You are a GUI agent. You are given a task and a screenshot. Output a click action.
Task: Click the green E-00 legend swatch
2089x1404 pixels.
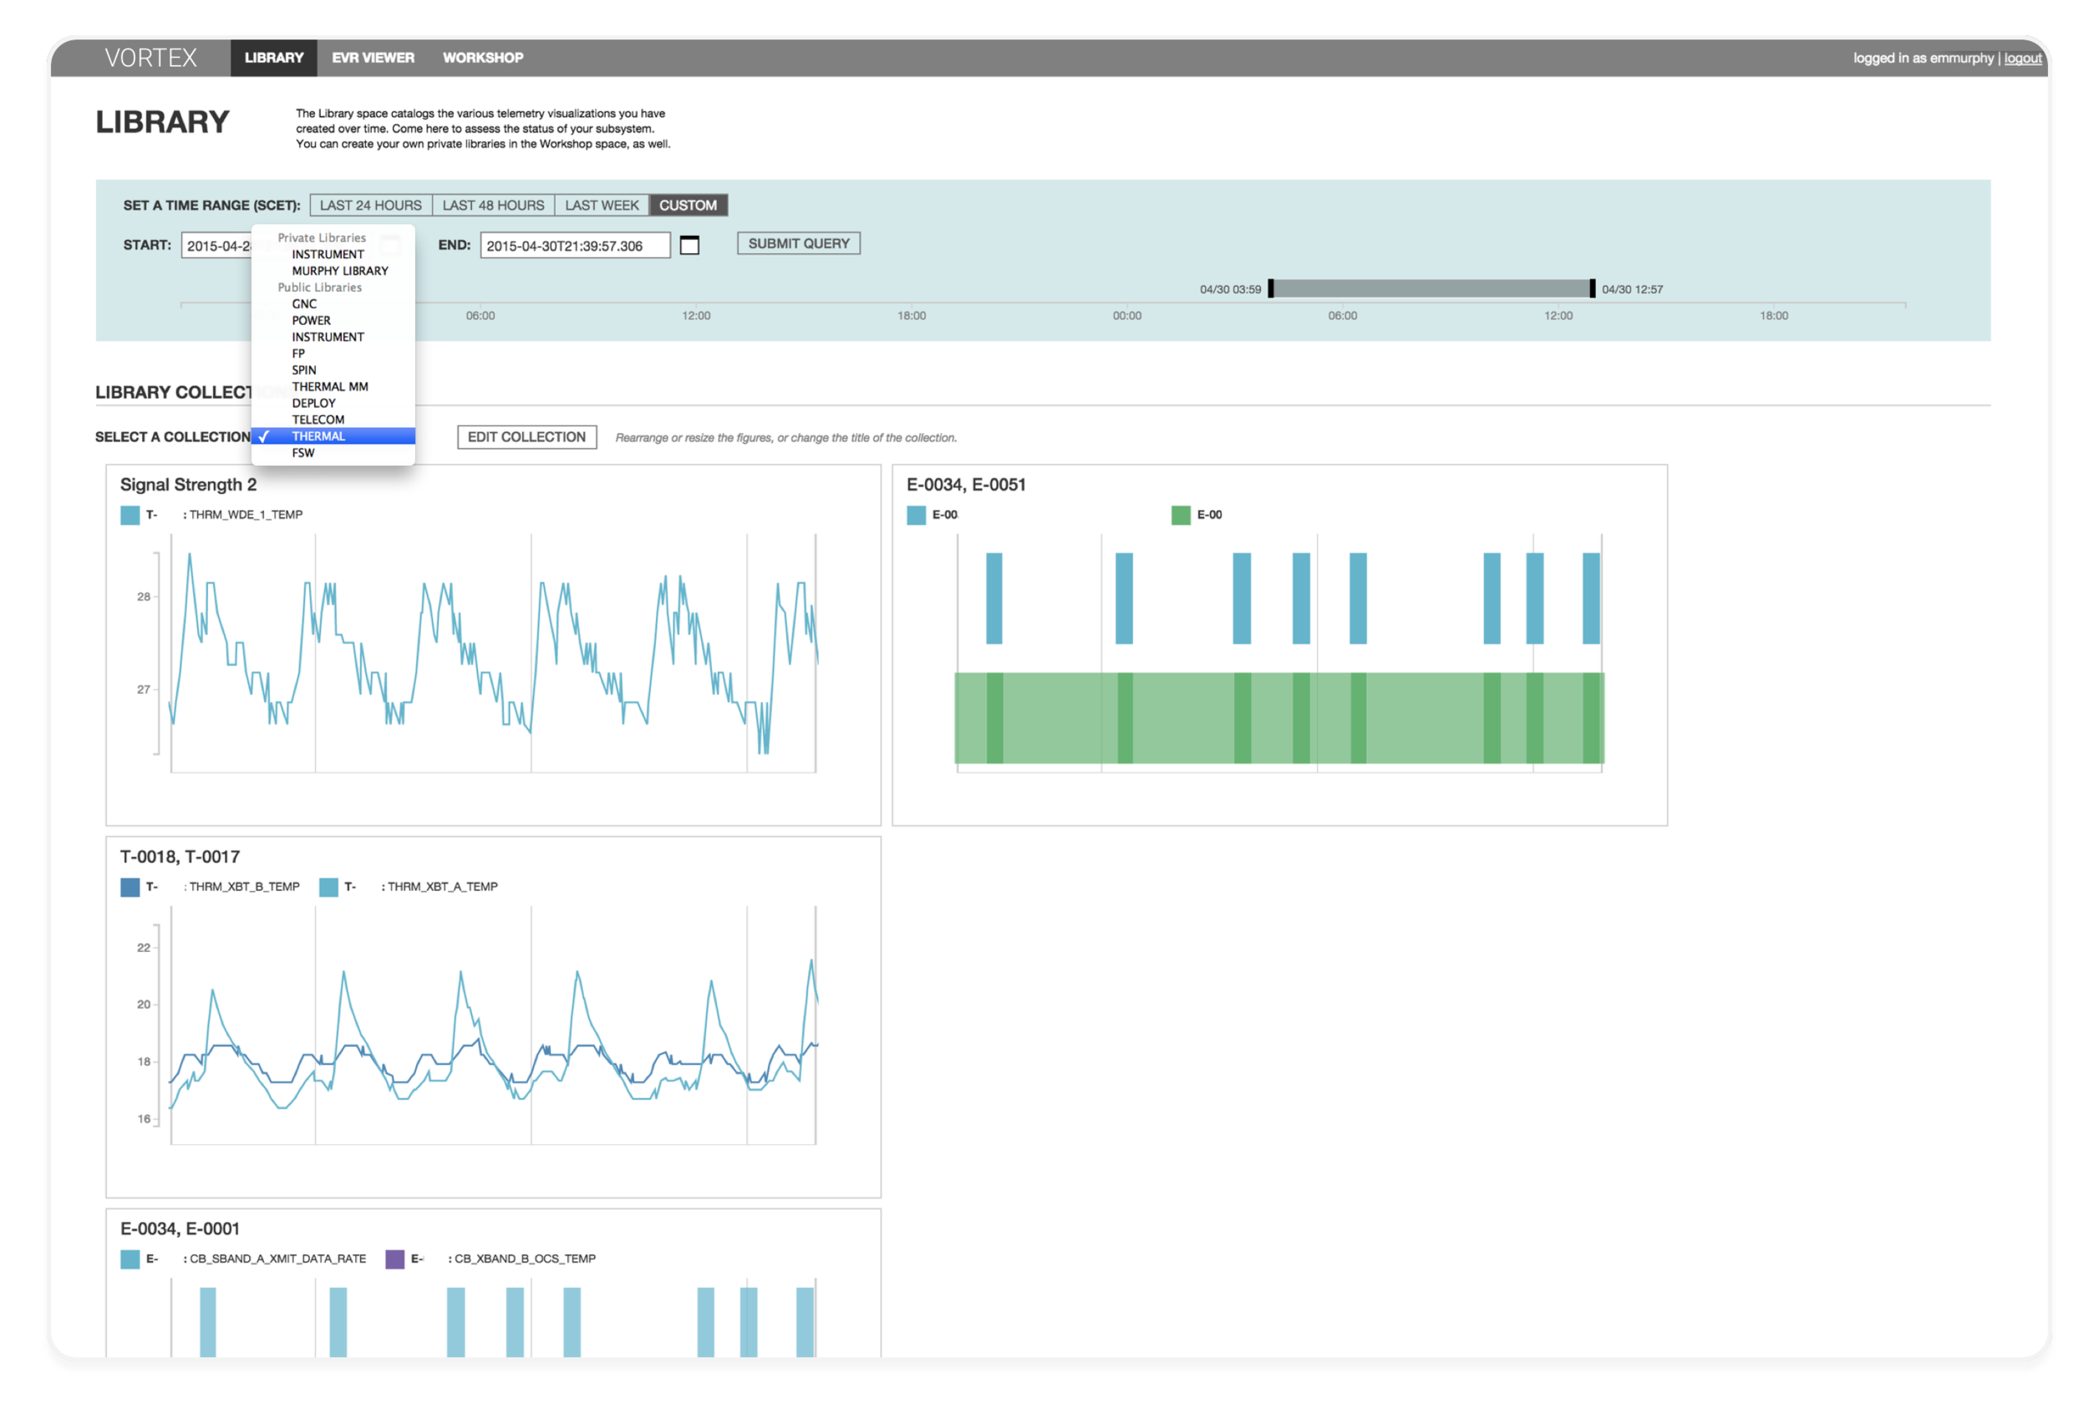(1181, 515)
